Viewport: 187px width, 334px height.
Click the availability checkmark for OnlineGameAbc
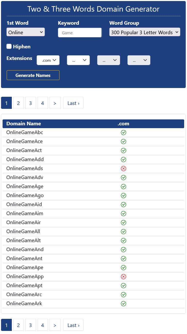click(123, 133)
